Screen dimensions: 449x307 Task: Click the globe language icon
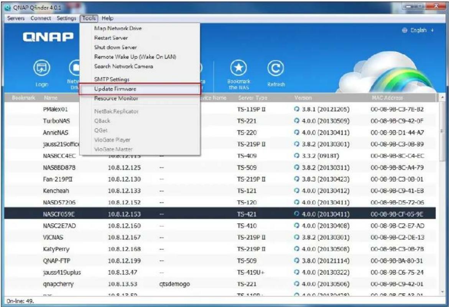tap(404, 30)
